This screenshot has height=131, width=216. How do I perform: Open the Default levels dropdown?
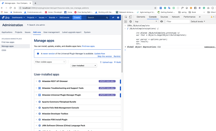coord(198,22)
